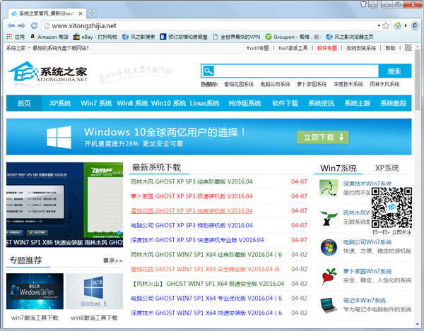The height and width of the screenshot is (331, 424).
Task: Open the 风之影浏览器主页 bookmark
Action: click(x=350, y=37)
